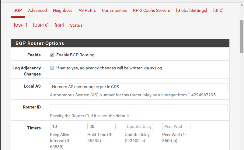Go to the [RIP] link
Image resolution: width=244 pixels, height=150 pixels.
pos(59,25)
